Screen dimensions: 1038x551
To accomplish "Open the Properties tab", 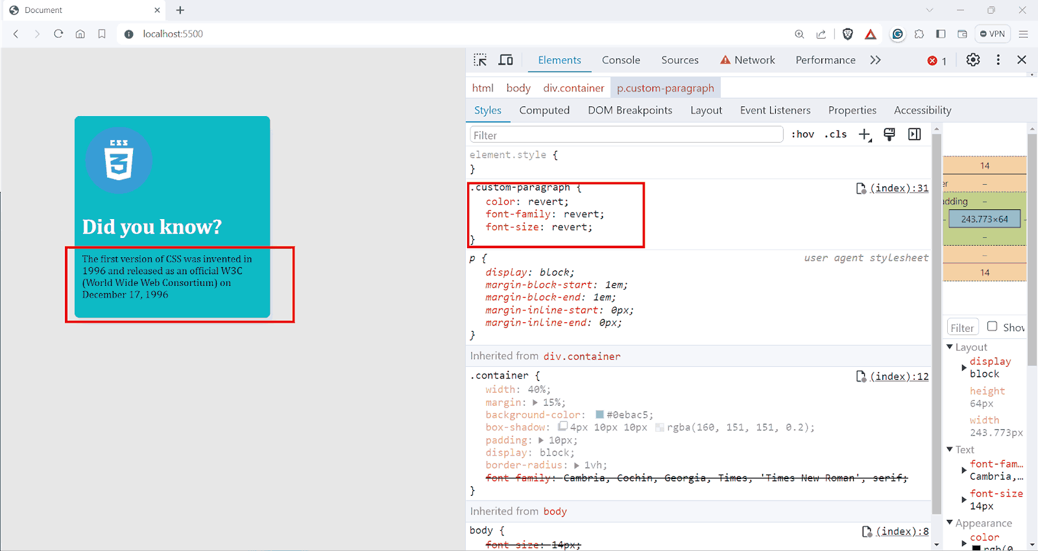I will pos(852,110).
